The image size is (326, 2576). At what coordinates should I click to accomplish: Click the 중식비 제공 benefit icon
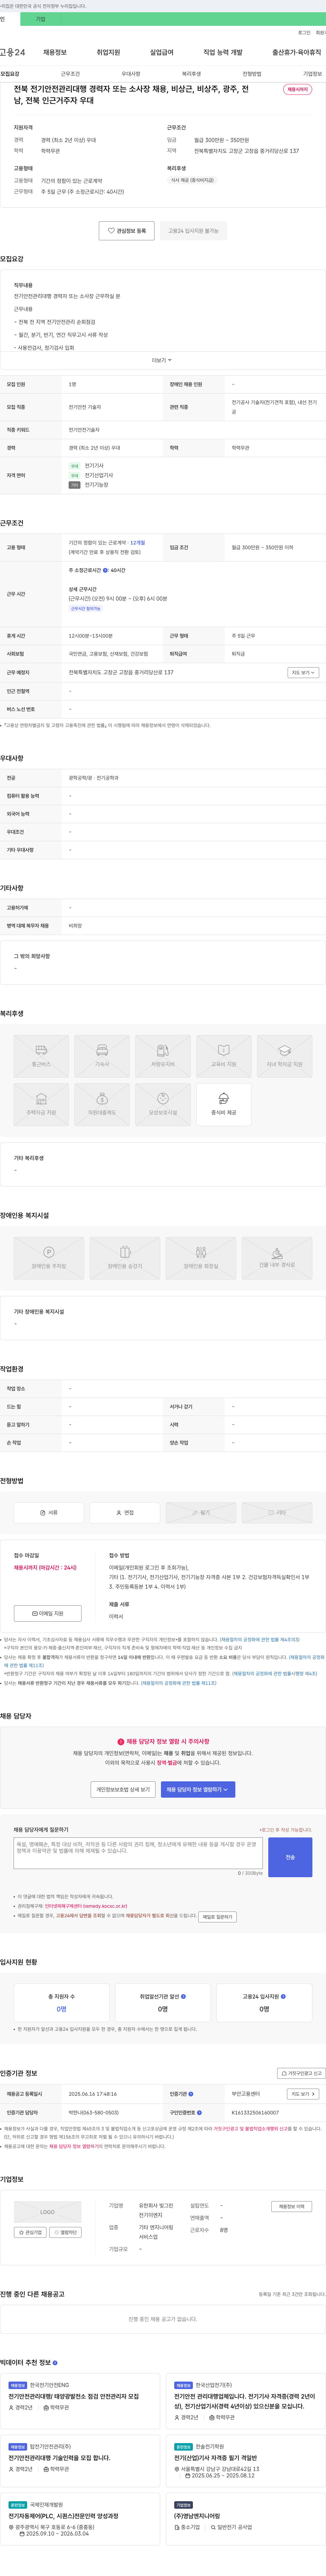click(x=224, y=1104)
